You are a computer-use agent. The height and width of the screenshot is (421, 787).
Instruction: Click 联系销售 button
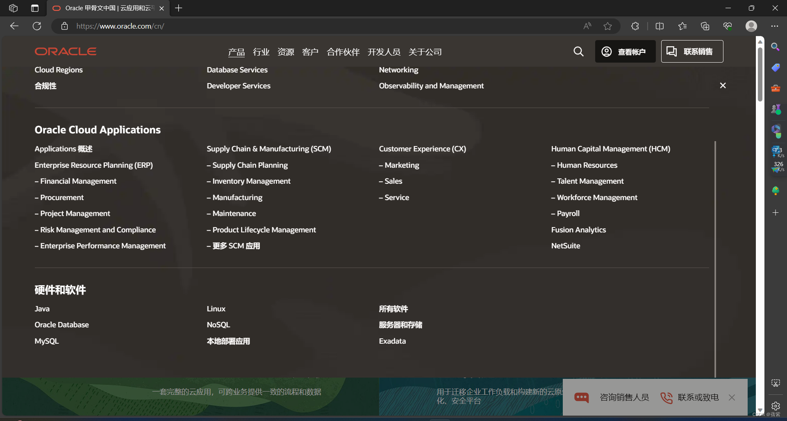coord(692,52)
